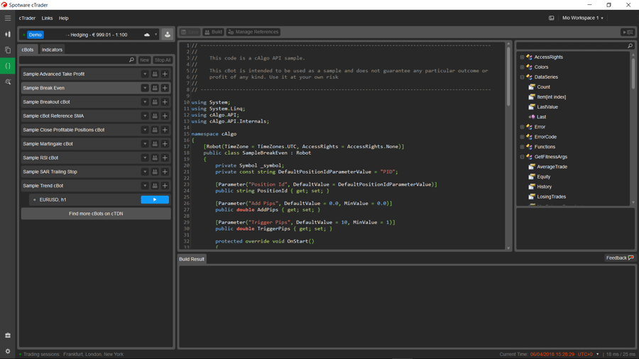Click the New cBot button
Screen dimensions: 639x359
coord(144,60)
